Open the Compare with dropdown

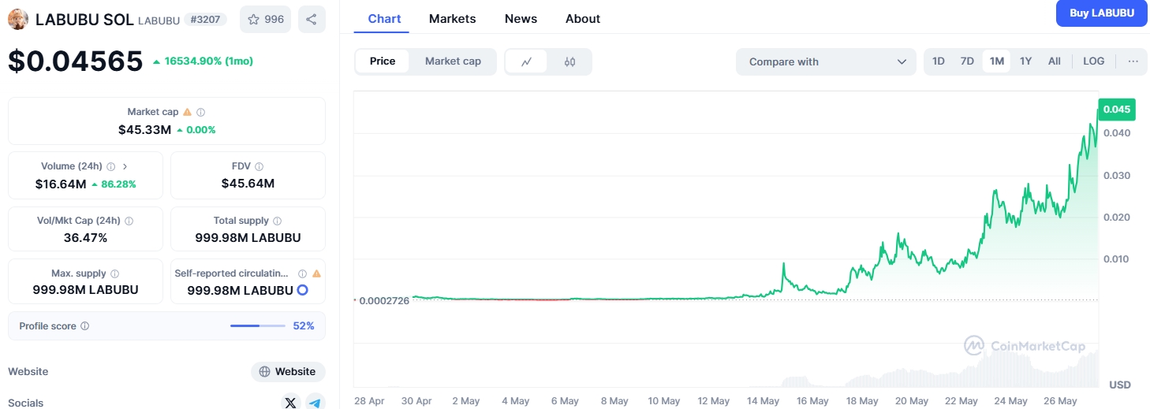click(826, 61)
